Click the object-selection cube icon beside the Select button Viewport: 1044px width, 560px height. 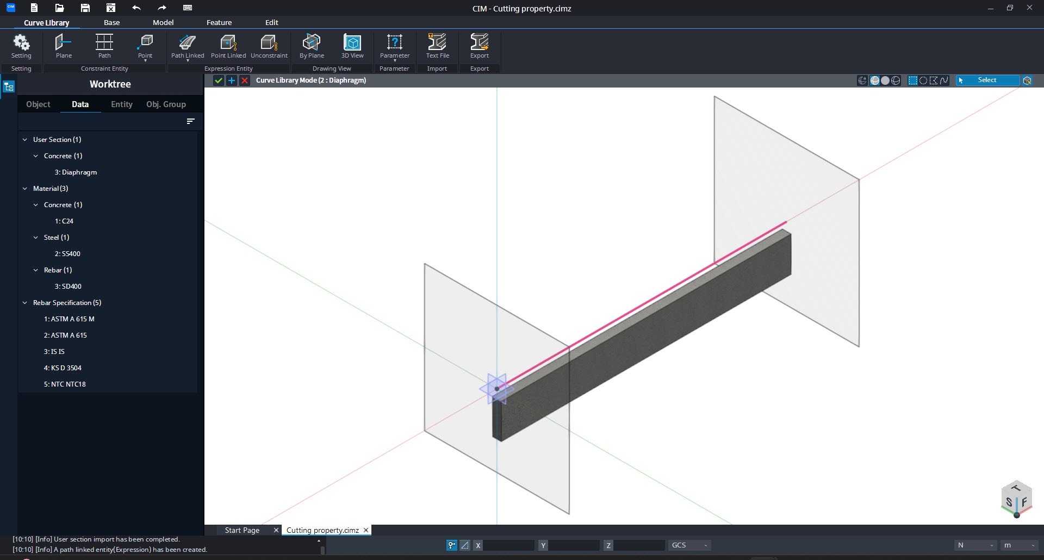[1027, 80]
